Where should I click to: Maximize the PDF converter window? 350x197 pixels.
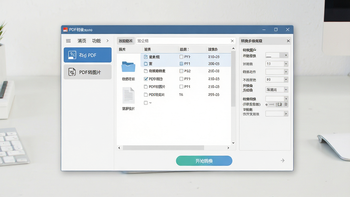(276, 29)
